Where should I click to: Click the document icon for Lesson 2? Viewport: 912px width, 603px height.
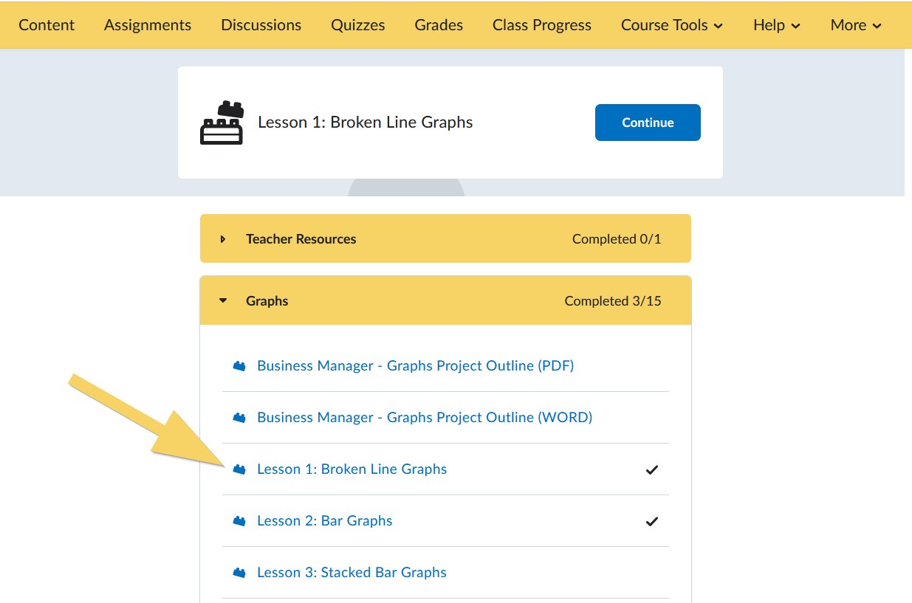tap(239, 520)
